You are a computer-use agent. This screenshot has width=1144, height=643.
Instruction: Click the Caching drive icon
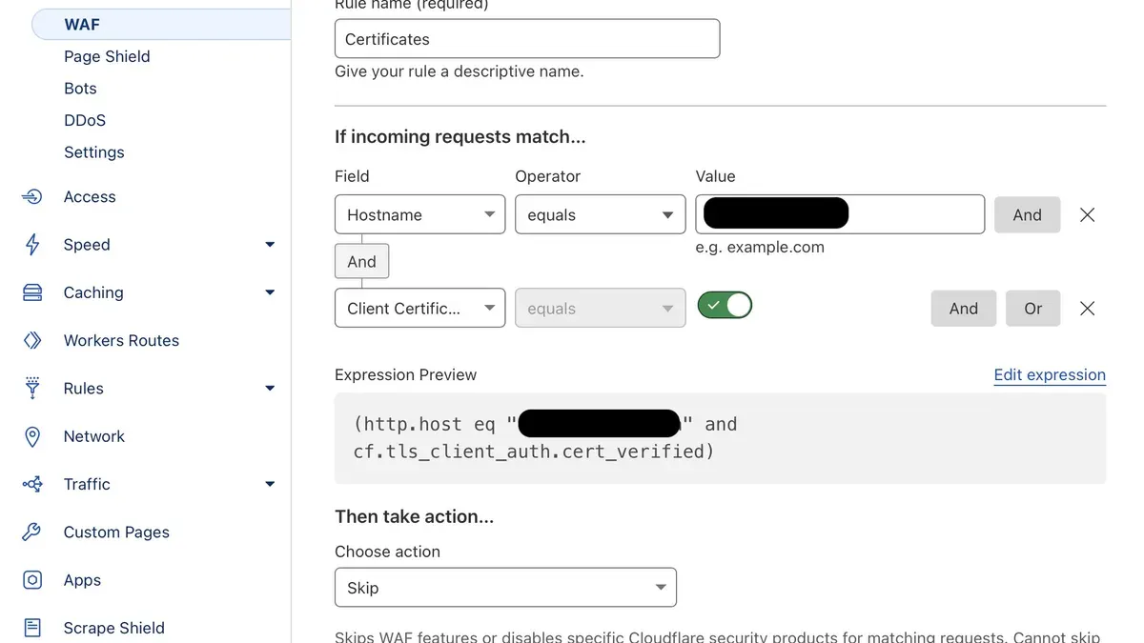point(32,292)
